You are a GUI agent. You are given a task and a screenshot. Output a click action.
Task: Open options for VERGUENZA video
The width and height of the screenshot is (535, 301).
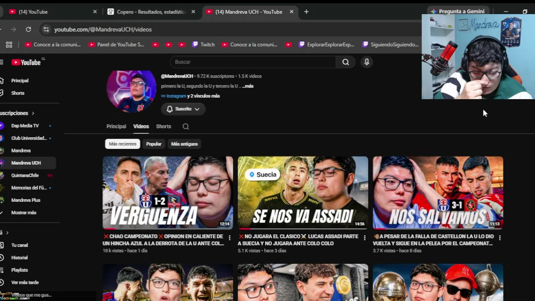pyautogui.click(x=229, y=237)
